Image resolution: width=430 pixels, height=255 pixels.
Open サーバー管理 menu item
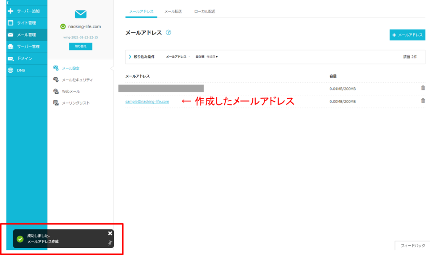(27, 46)
